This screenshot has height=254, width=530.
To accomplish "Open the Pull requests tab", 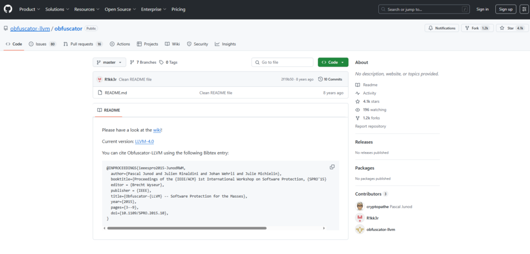I will coord(82,44).
